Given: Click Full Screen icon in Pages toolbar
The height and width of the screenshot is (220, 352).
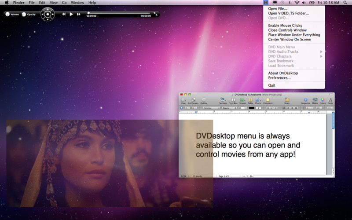Looking at the screenshot, I should [193, 101].
